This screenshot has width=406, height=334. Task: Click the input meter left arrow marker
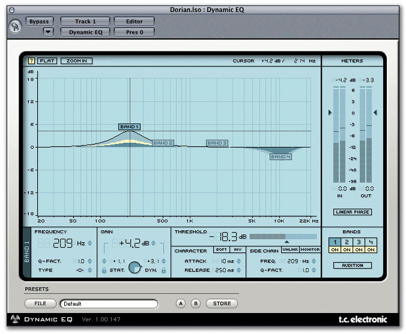pyautogui.click(x=329, y=112)
